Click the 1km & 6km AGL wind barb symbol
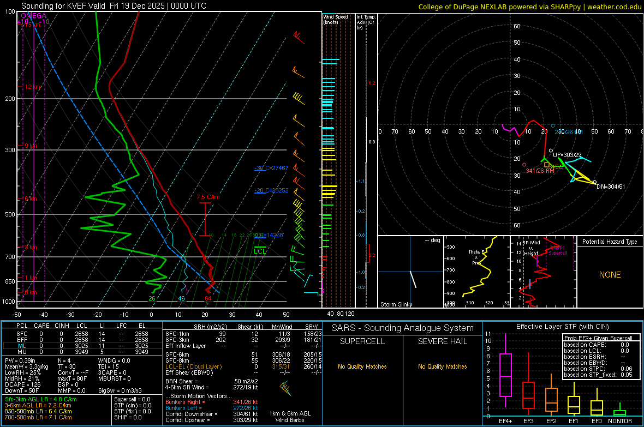 (285, 388)
